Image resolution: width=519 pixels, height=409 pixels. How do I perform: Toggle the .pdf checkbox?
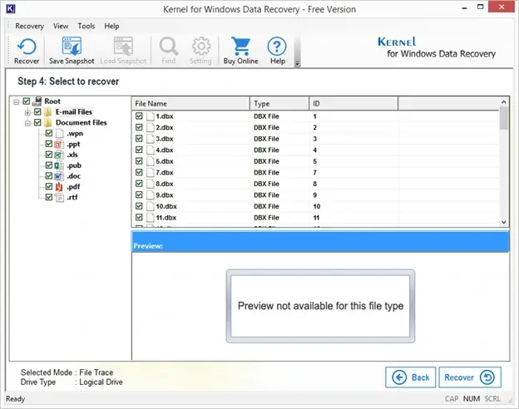pyautogui.click(x=48, y=186)
